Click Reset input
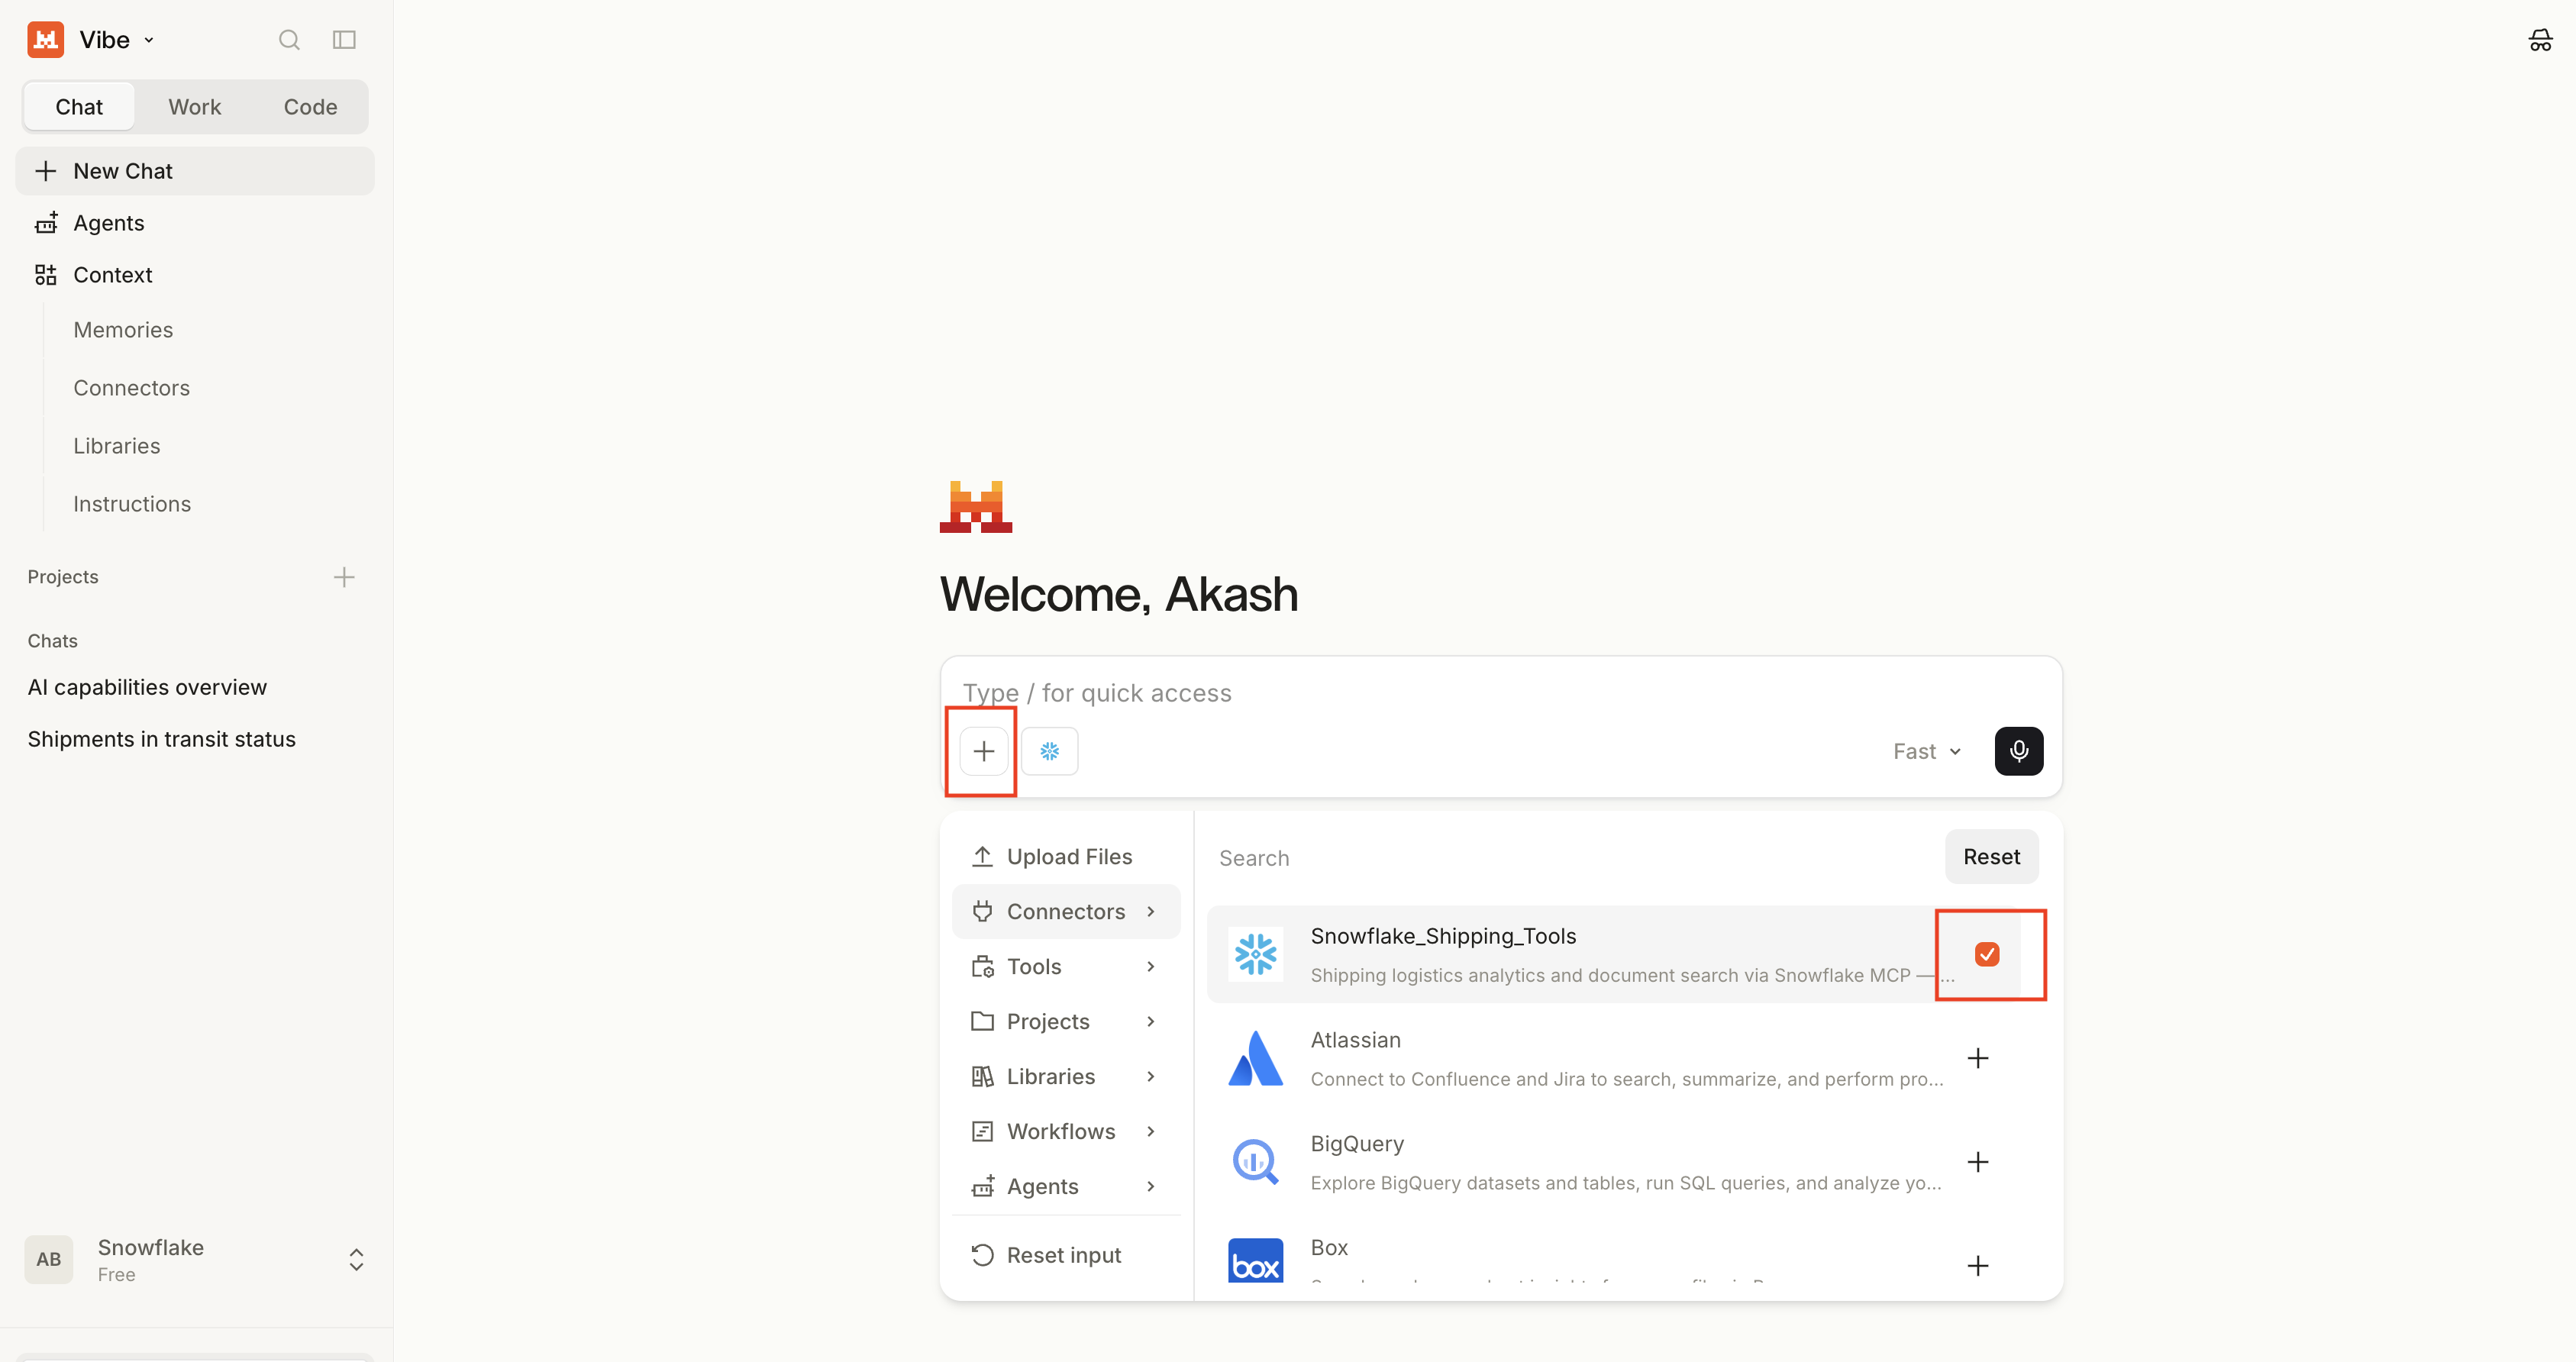The image size is (2576, 1362). 1066,1255
